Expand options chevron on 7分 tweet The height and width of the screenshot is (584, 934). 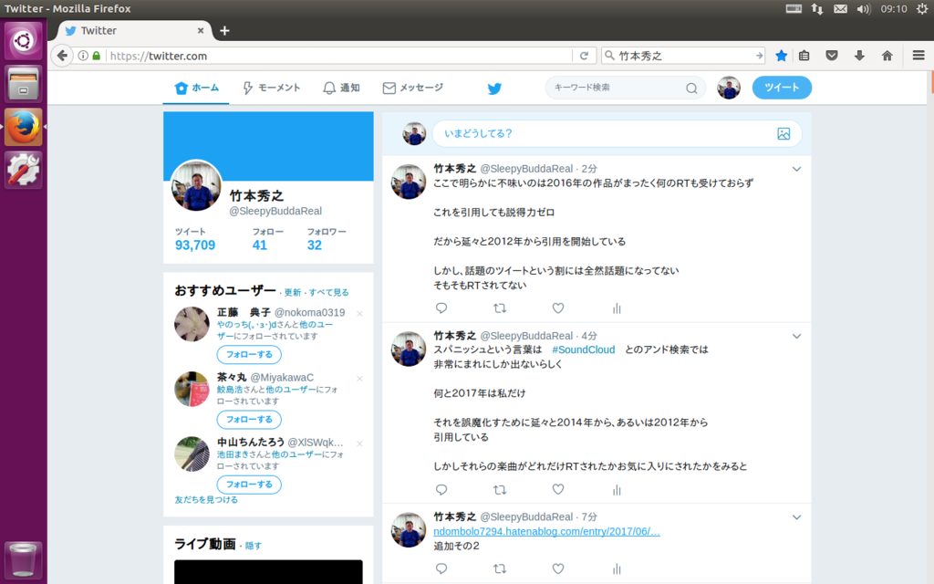click(x=796, y=517)
